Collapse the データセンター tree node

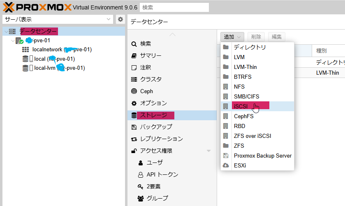pos(6,32)
